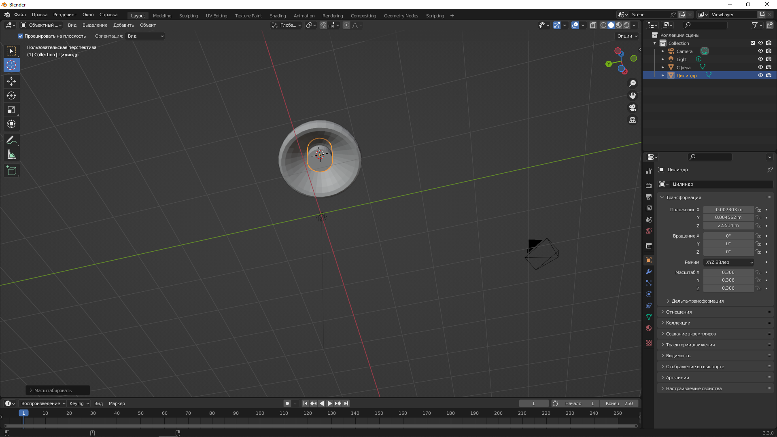
Task: Jump to the timeline start button
Action: pyautogui.click(x=306, y=403)
